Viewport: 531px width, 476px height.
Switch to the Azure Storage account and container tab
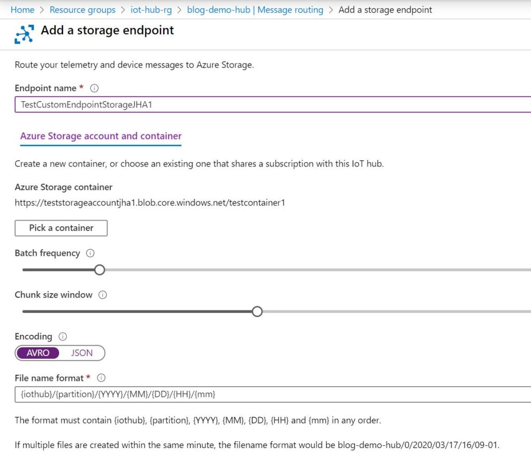(x=100, y=135)
